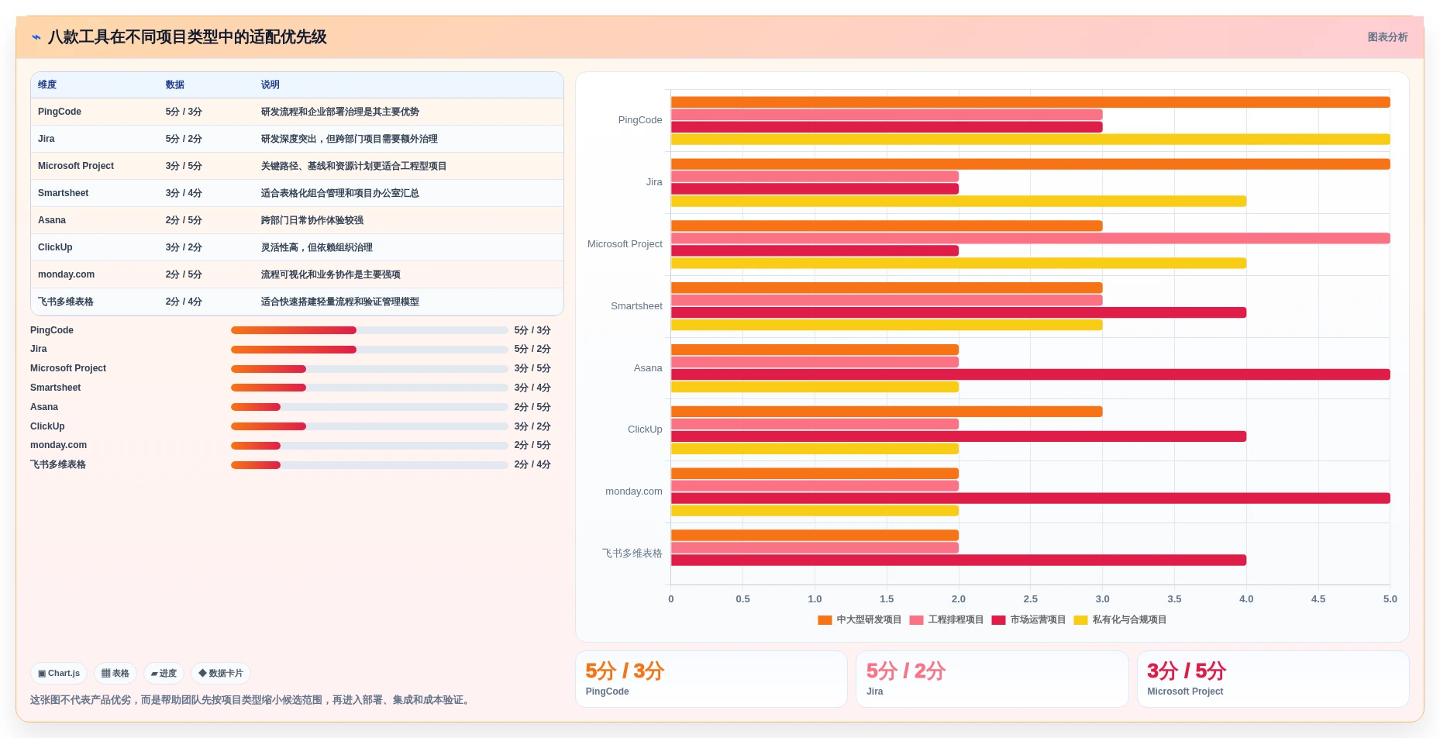Click 跨部门日常协作体验较强 description

pos(312,220)
